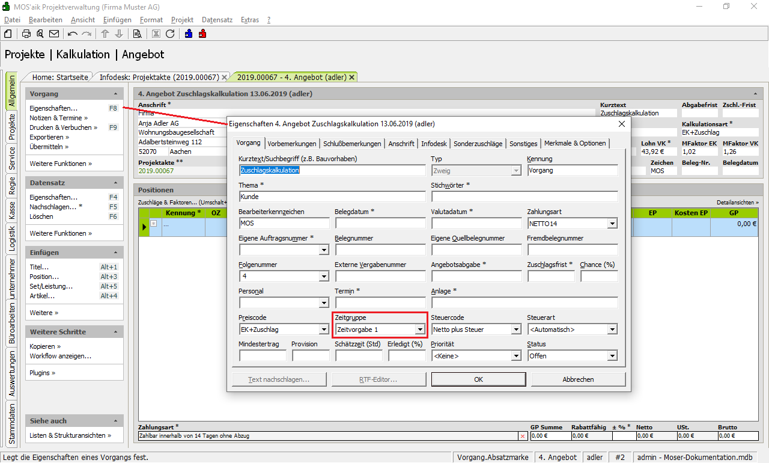This screenshot has height=463, width=769.
Task: Click the print icon in the toolbar
Action: (26, 34)
